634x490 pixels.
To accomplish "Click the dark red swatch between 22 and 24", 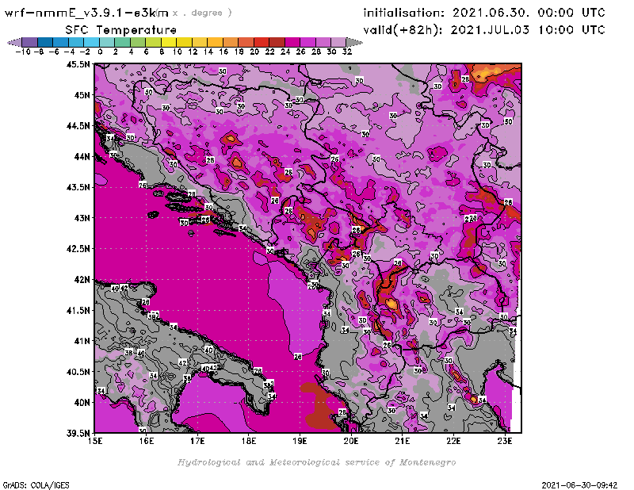I will coord(277,42).
